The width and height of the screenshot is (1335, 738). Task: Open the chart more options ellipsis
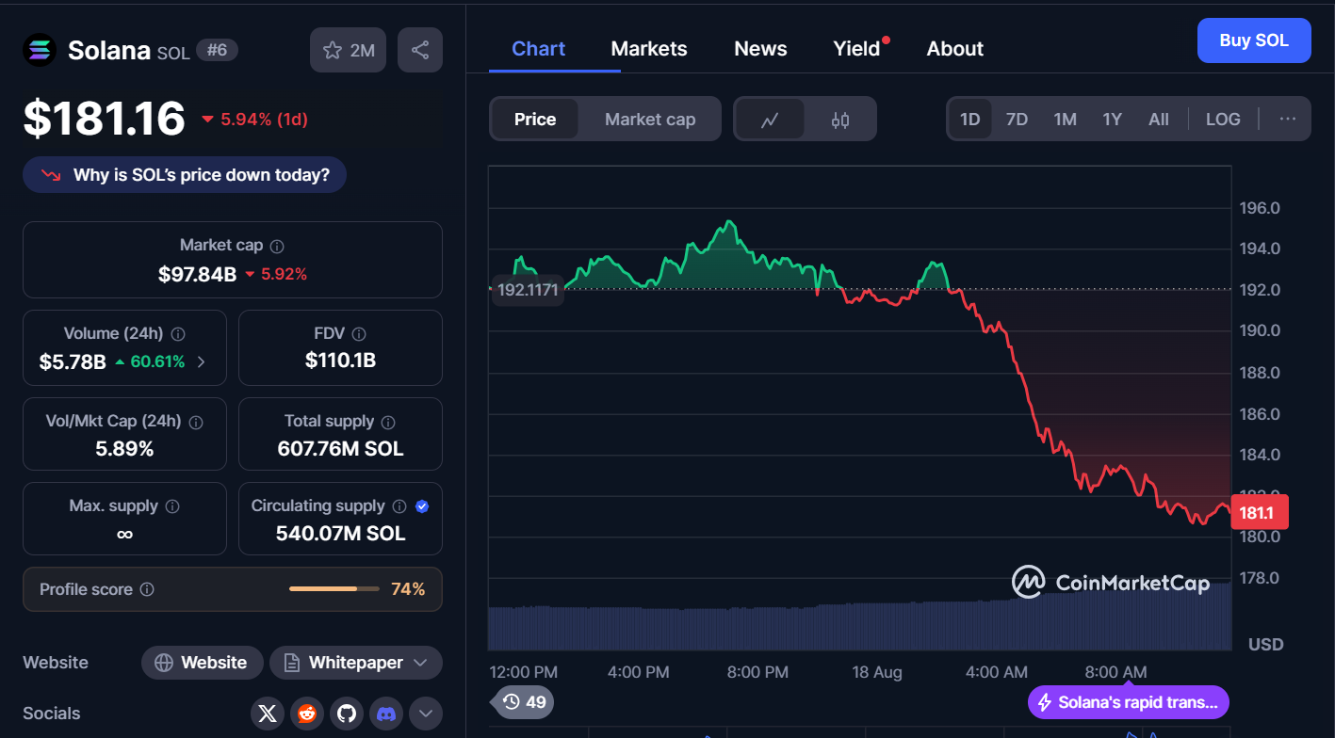1288,119
